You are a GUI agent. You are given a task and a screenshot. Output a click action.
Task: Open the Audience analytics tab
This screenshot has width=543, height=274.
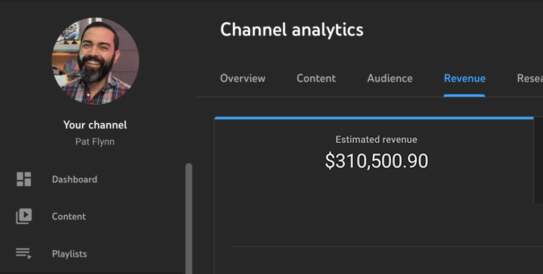point(390,78)
